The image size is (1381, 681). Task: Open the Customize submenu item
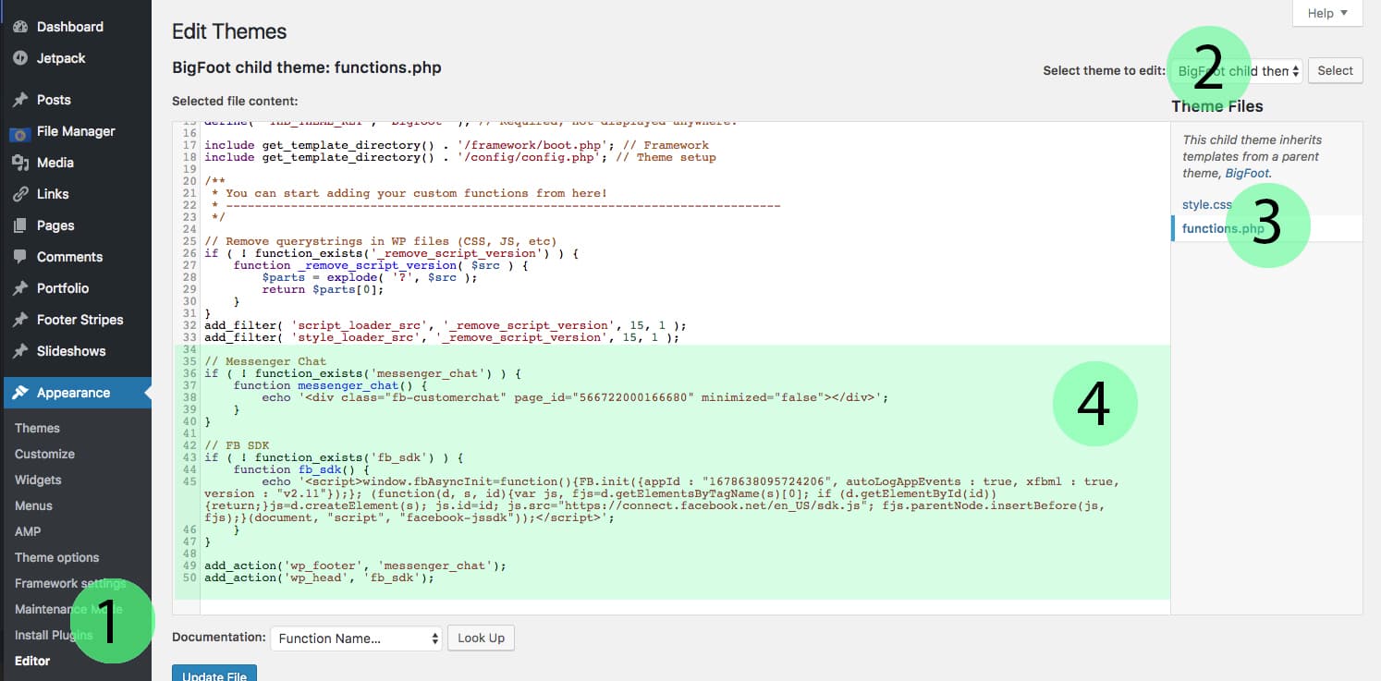[44, 454]
